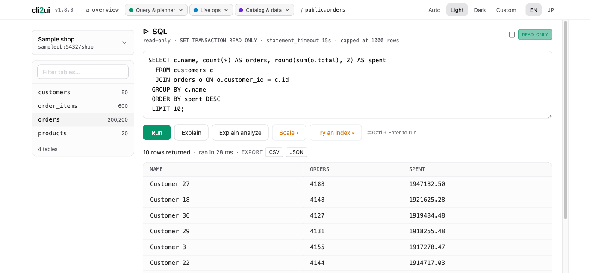The height and width of the screenshot is (273, 590).
Task: Run the SQL query
Action: click(157, 133)
